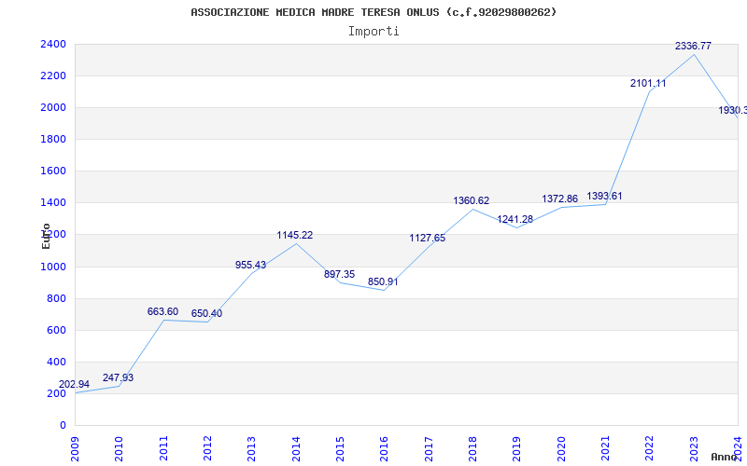The width and height of the screenshot is (747, 466).
Task: Select the 1372.86 data label
Action: (x=559, y=199)
